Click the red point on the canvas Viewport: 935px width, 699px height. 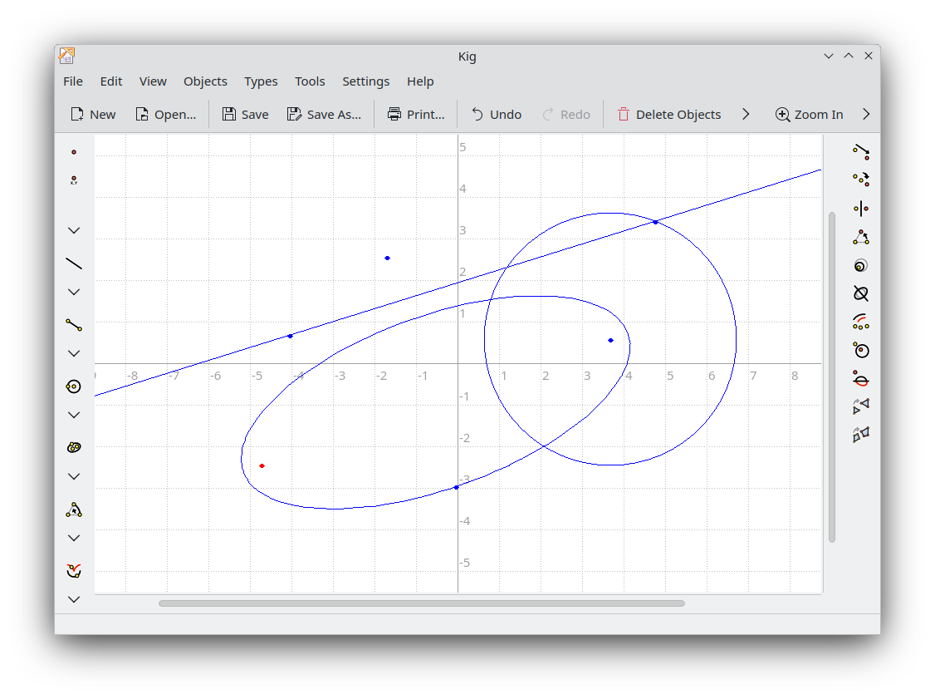point(262,466)
